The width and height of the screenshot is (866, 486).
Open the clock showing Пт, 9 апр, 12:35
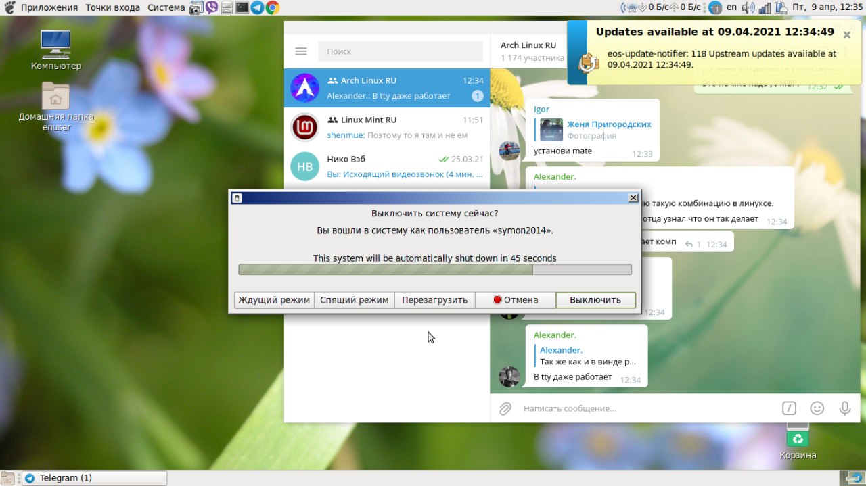[828, 8]
